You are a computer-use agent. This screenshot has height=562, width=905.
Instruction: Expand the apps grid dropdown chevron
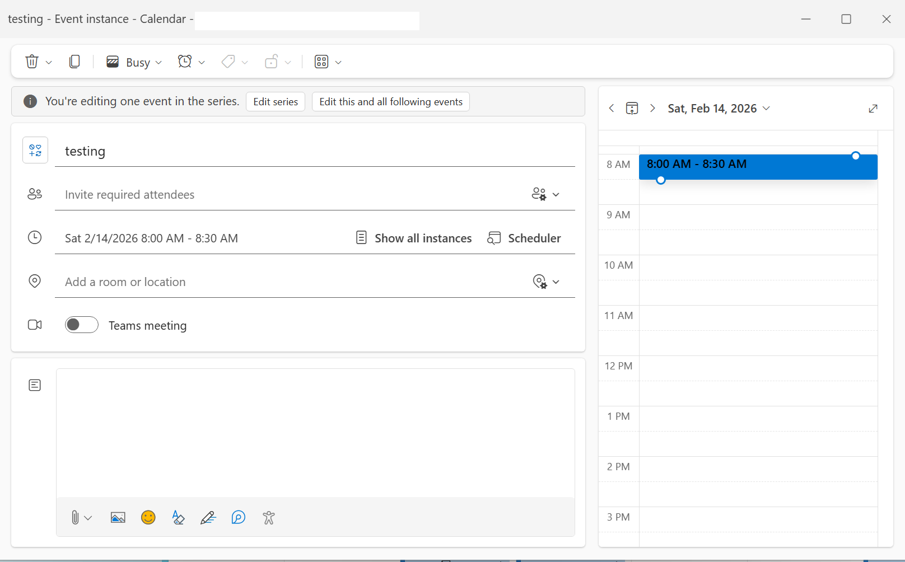(338, 62)
